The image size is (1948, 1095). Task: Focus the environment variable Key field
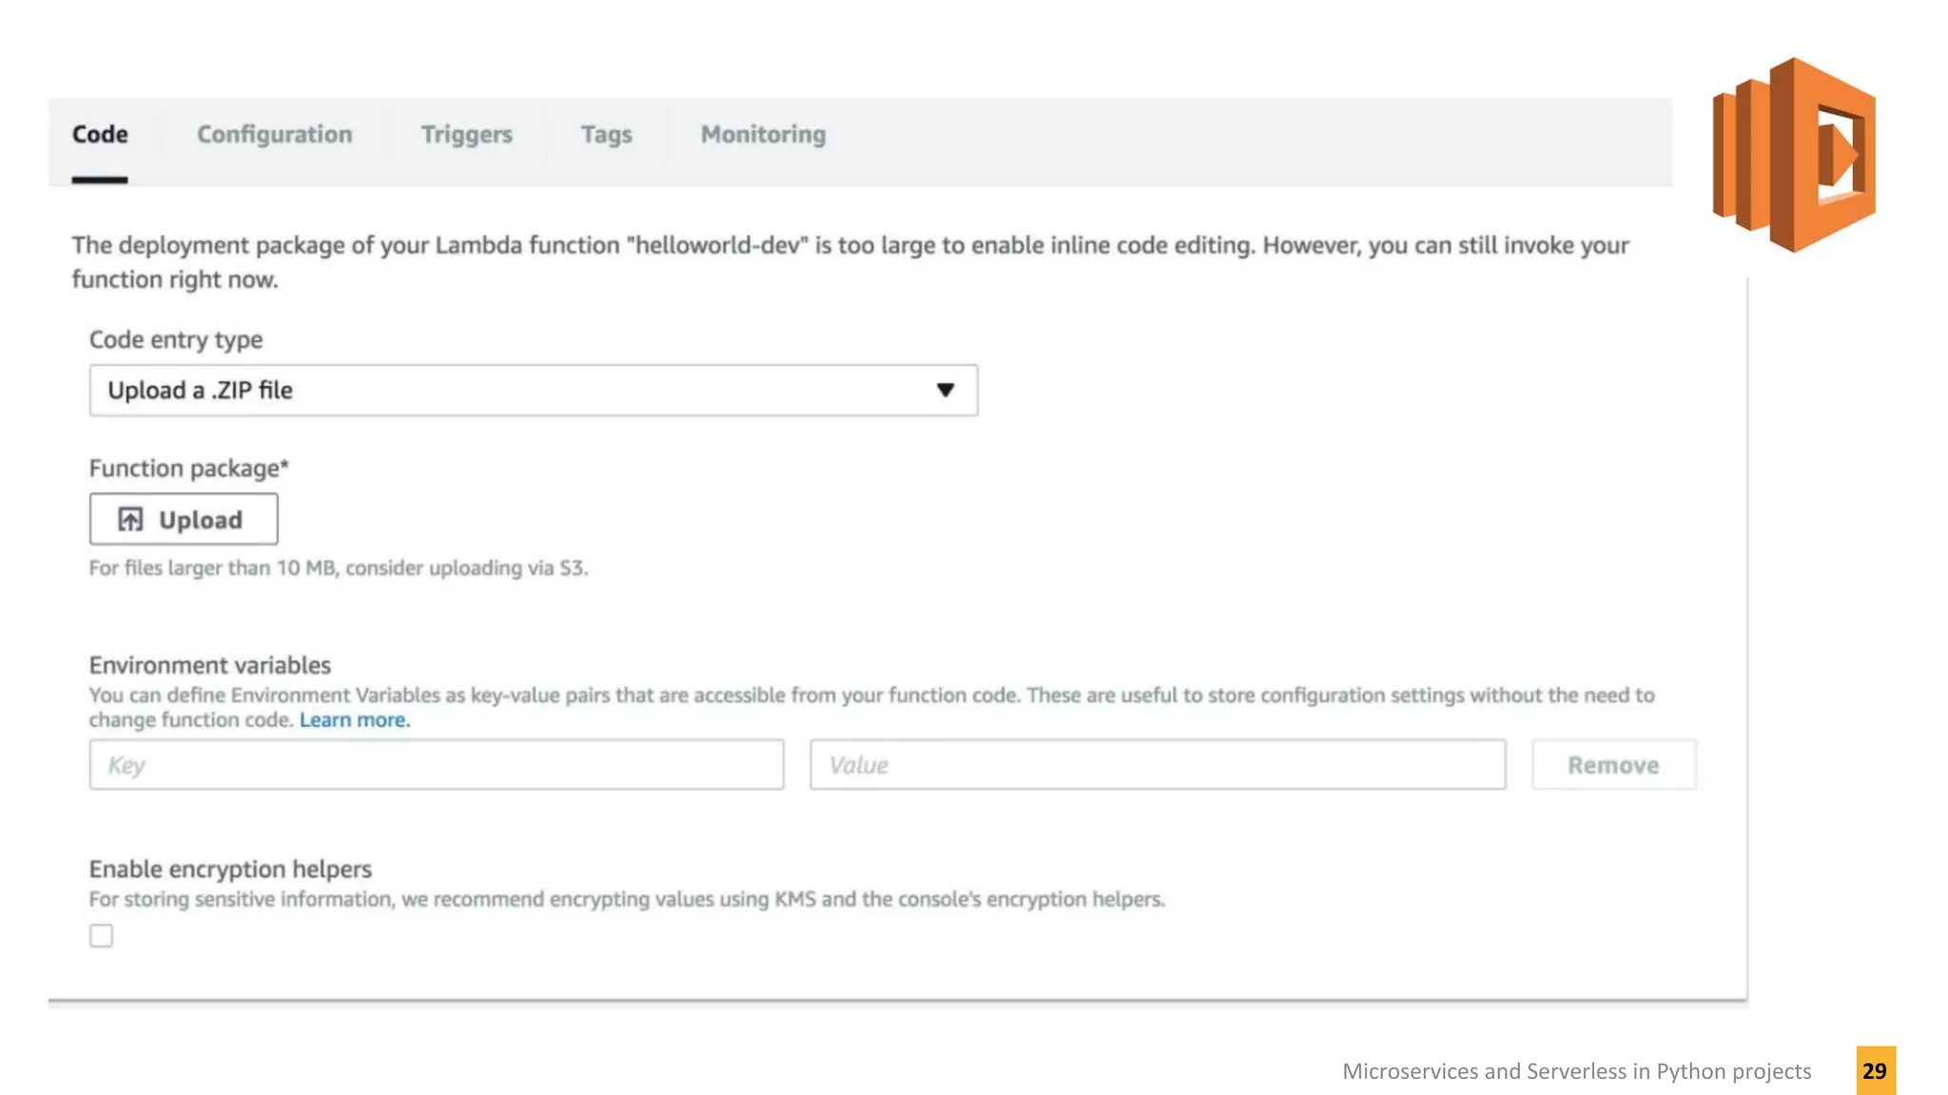437,765
